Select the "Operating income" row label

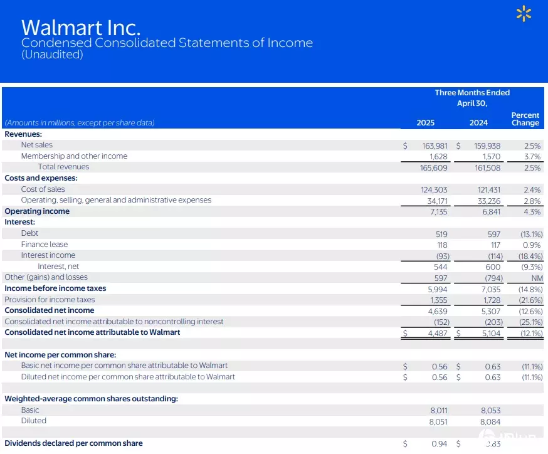pos(37,211)
